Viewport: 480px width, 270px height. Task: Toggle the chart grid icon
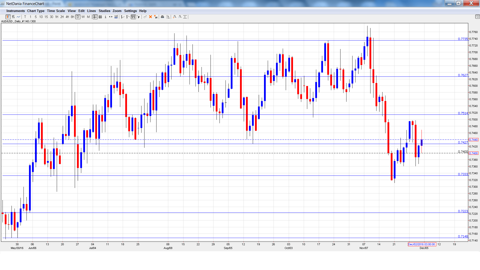(100, 17)
